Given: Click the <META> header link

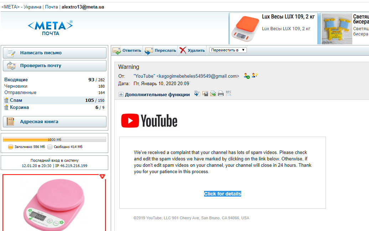Looking at the screenshot, I should pos(10,7).
